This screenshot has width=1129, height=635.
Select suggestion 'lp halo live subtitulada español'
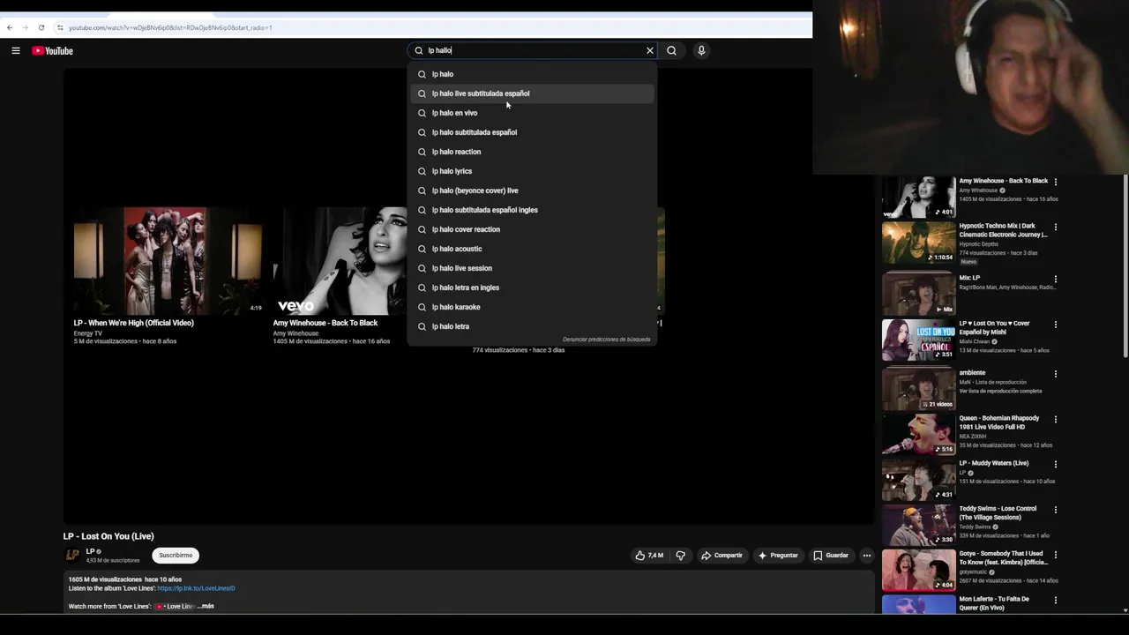point(532,93)
